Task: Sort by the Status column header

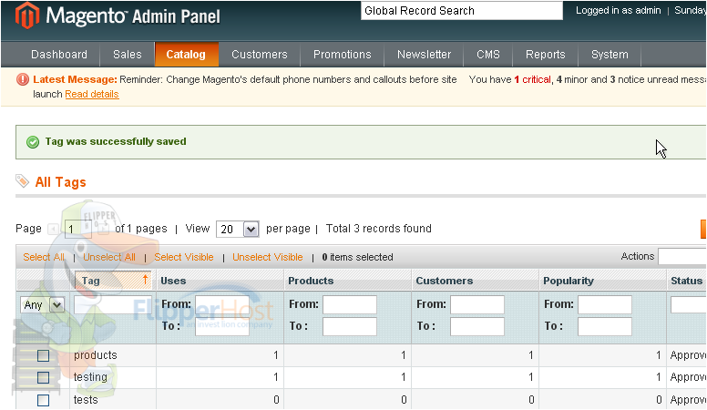Action: (686, 281)
